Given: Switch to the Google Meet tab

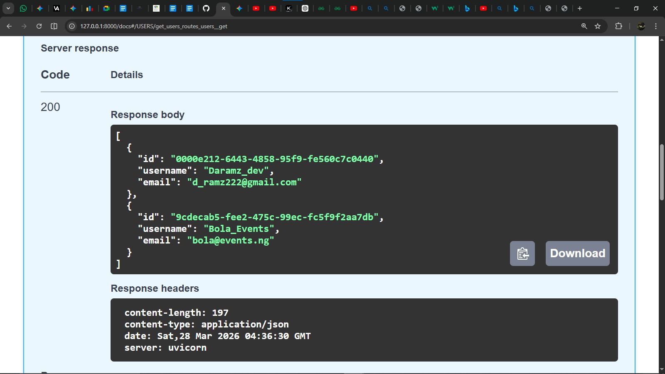Looking at the screenshot, I should pos(106,8).
